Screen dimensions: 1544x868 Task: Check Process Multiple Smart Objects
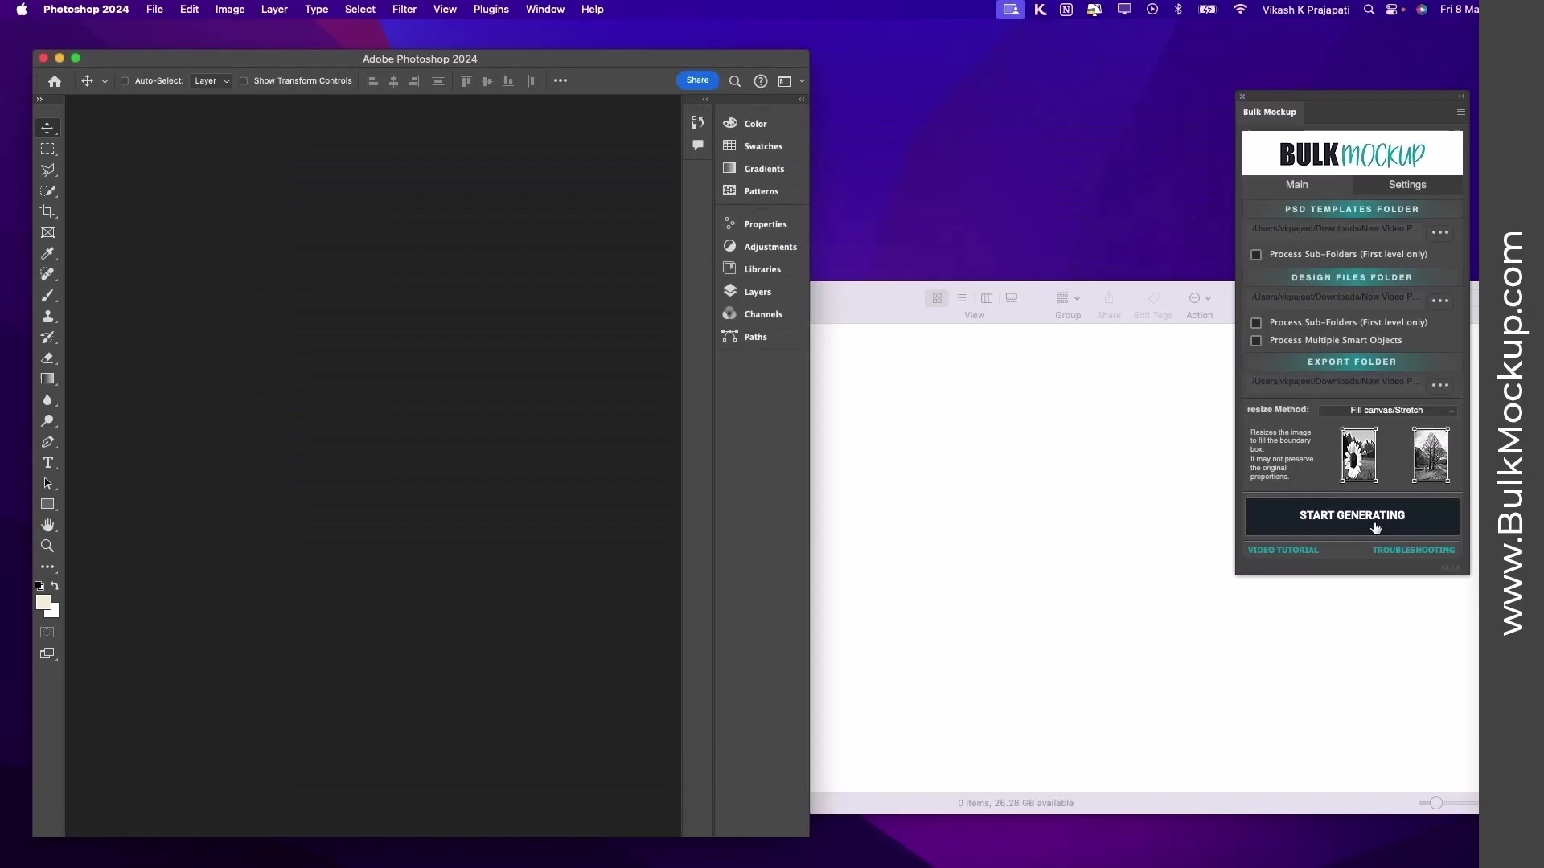point(1256,340)
